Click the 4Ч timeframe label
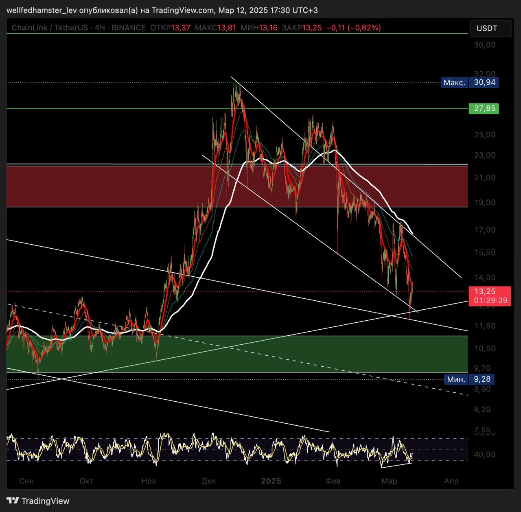Screen dimensions: 521x512 coord(100,28)
